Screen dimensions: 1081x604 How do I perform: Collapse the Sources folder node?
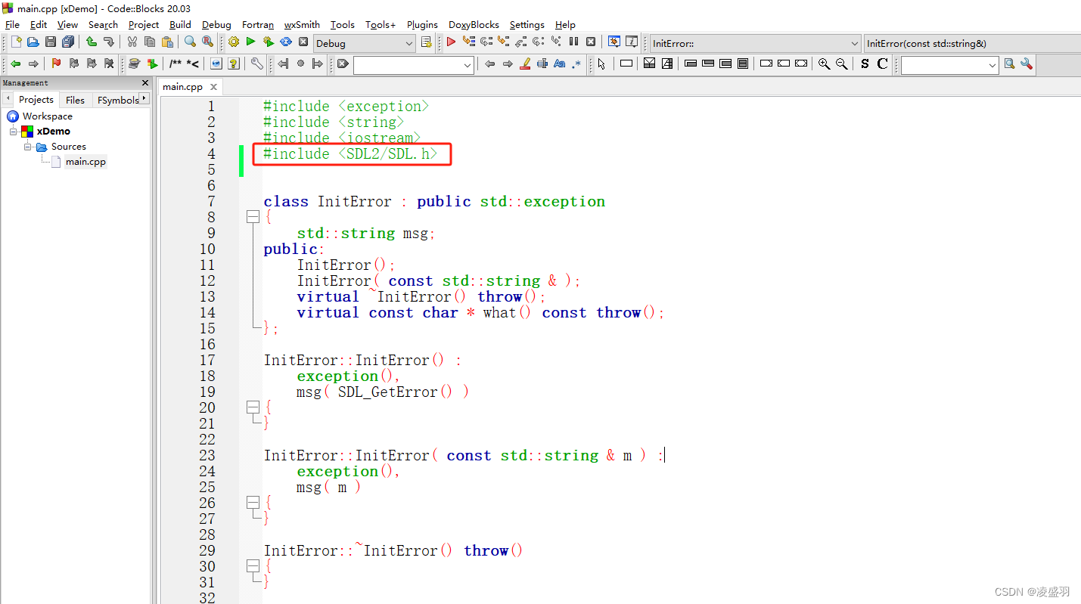pos(28,147)
